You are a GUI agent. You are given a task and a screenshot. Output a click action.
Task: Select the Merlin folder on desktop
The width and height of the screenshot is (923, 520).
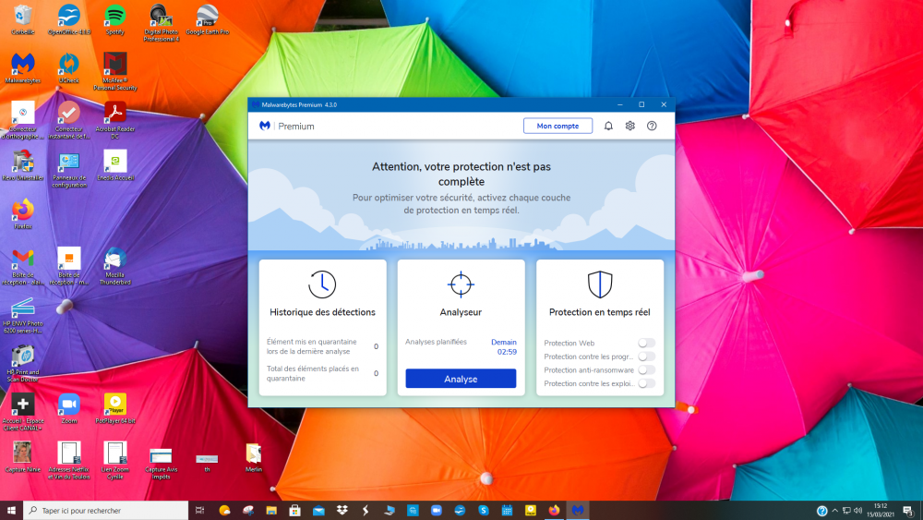(x=254, y=457)
